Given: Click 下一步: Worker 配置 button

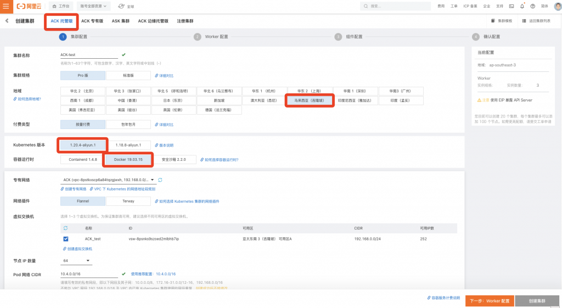Looking at the screenshot, I should [490, 301].
